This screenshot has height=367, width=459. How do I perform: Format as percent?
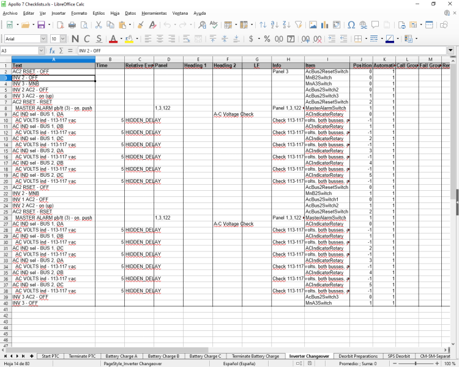267,39
